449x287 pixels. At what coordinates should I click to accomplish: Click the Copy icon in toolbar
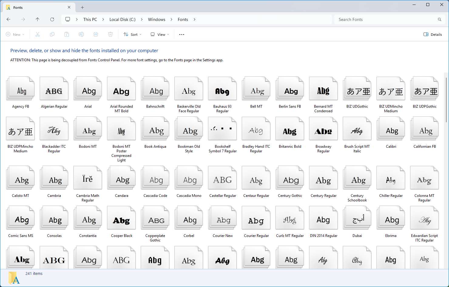[52, 34]
